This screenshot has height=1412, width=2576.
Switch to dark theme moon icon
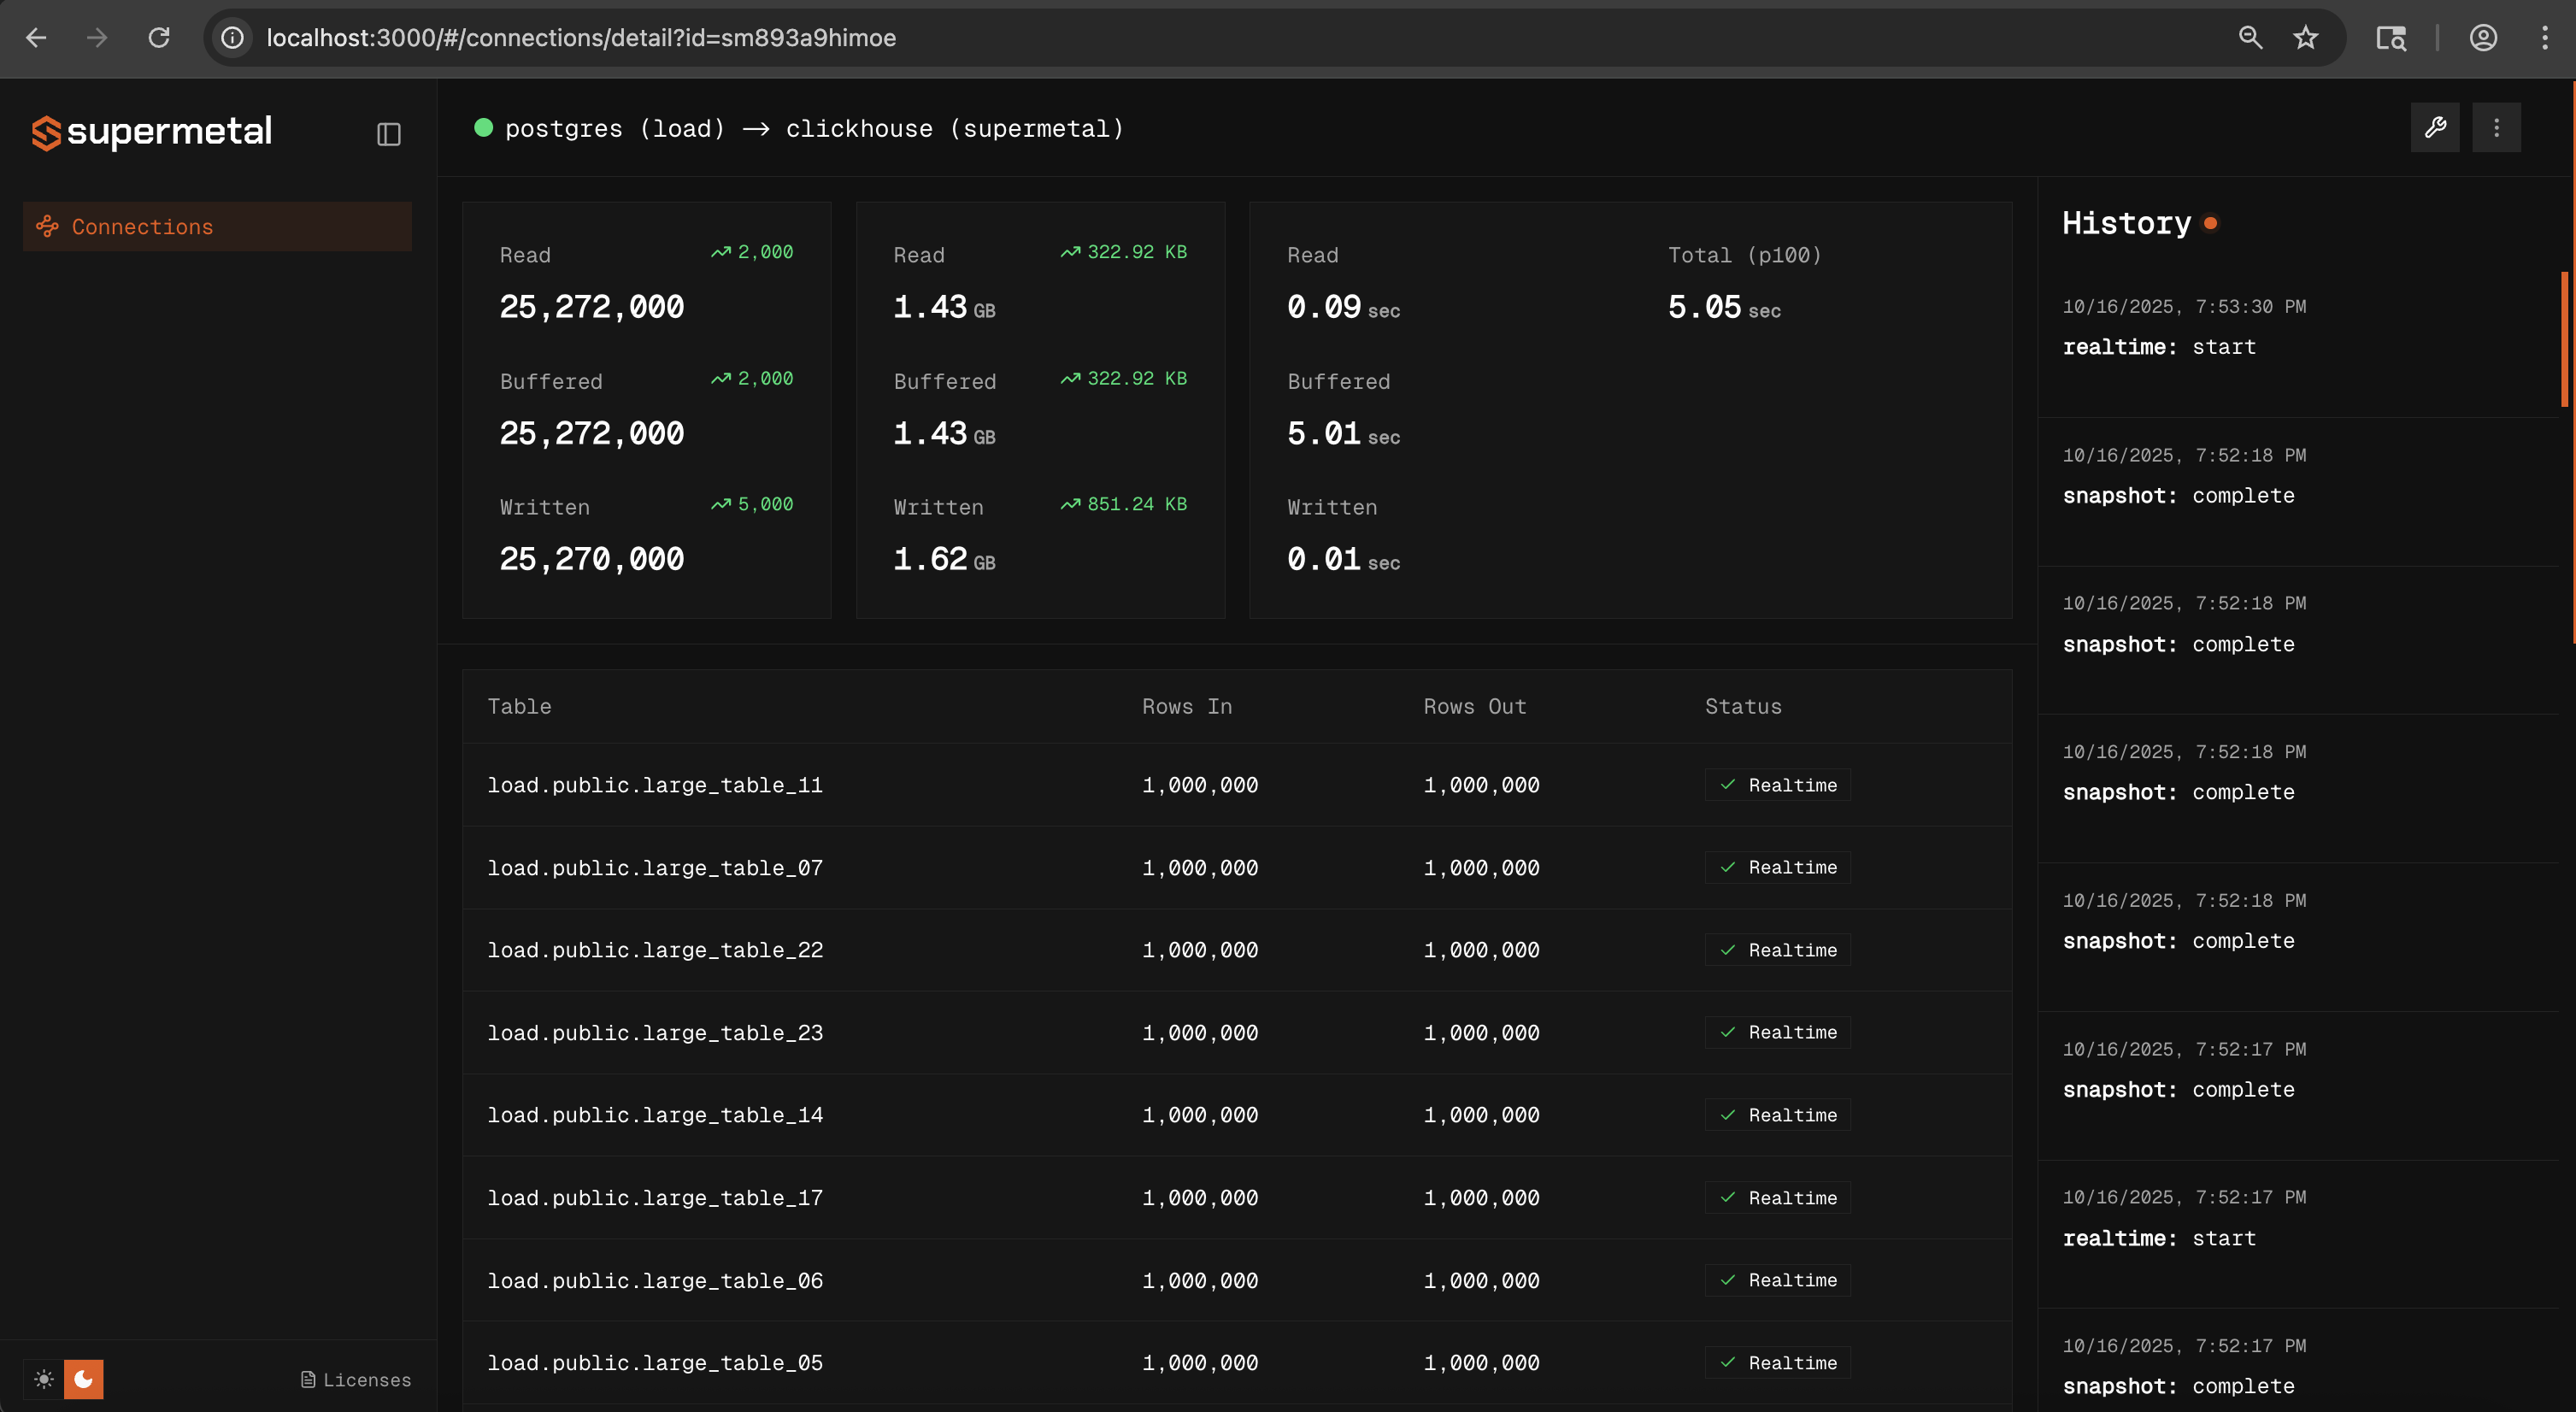coord(84,1379)
